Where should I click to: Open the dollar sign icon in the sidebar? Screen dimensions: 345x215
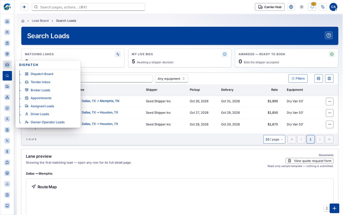(7, 151)
